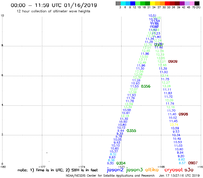Click the 12.59 green wave value
The image size is (203, 178).
coord(129,104)
